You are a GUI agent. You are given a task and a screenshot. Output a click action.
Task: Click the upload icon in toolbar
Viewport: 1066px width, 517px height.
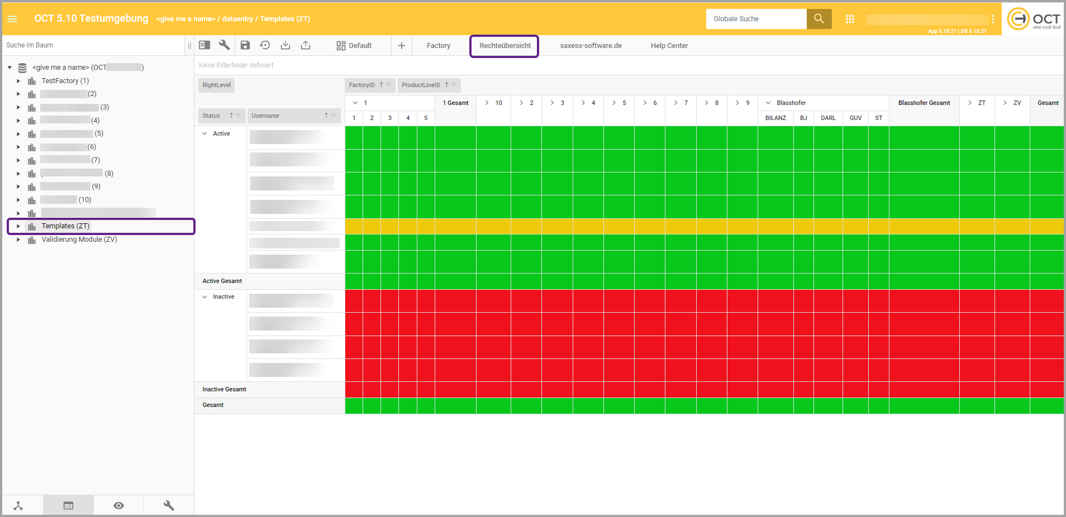(306, 45)
